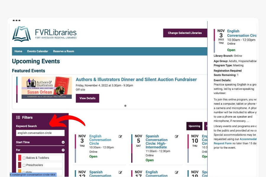Open the Home menu item
Viewport: 266px width, 177px height.
coord(18,51)
